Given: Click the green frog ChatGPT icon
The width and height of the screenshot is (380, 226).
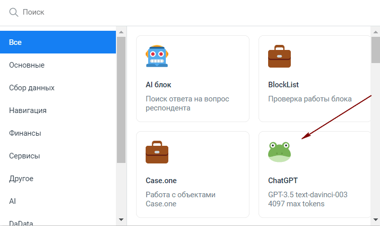Looking at the screenshot, I should pos(279,152).
